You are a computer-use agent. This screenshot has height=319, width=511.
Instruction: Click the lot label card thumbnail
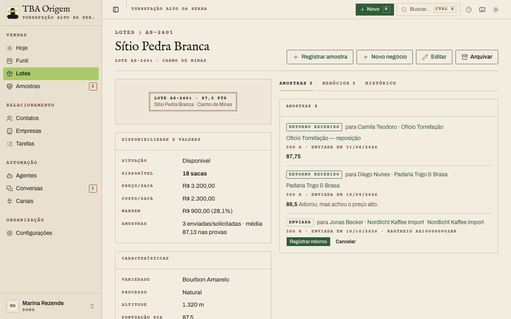click(x=193, y=102)
